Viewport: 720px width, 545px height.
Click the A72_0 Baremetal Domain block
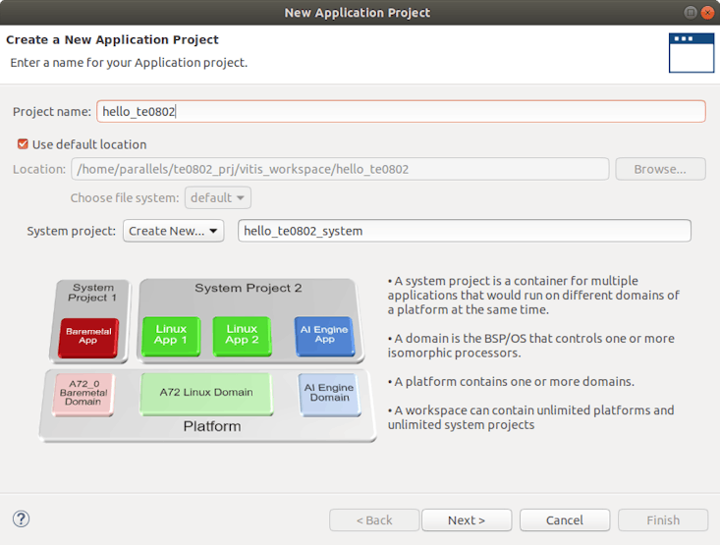83,394
